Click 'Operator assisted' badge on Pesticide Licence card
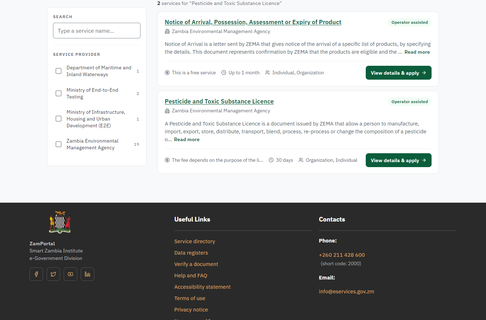This screenshot has width=486, height=320. click(410, 102)
